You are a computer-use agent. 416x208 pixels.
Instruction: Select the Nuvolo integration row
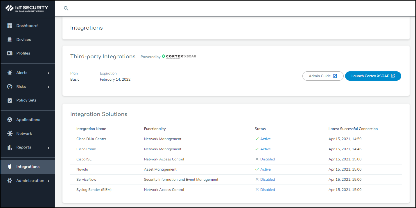pos(82,169)
